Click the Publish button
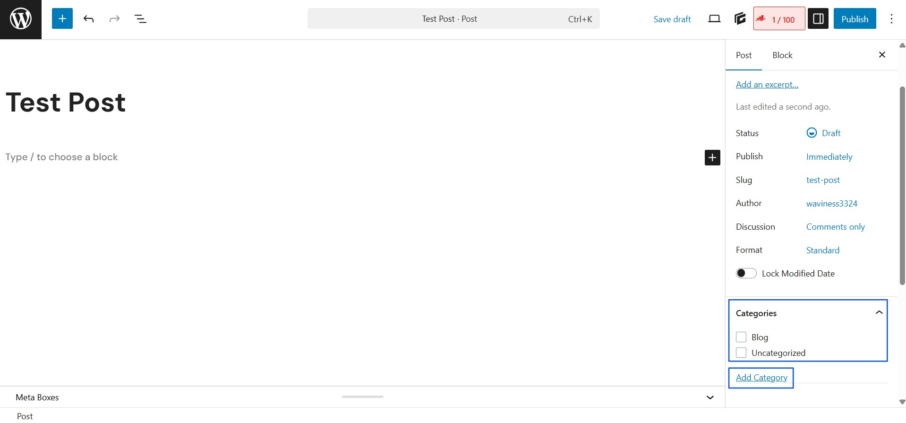Image resolution: width=906 pixels, height=423 pixels. [x=854, y=19]
